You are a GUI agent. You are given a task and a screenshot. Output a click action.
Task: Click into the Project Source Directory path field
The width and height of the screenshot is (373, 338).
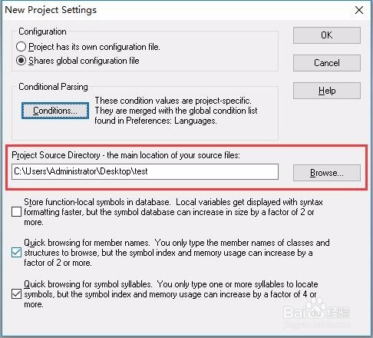pyautogui.click(x=145, y=171)
